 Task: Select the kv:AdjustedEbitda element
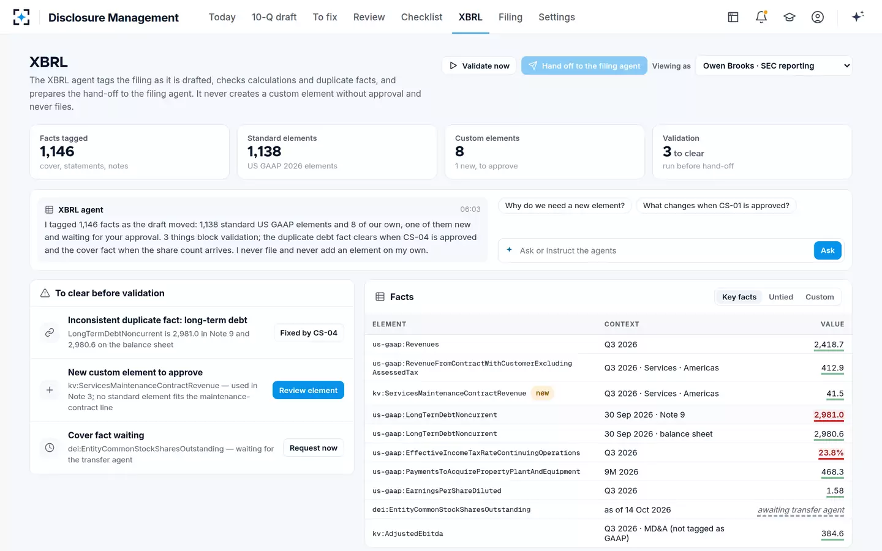(x=408, y=534)
